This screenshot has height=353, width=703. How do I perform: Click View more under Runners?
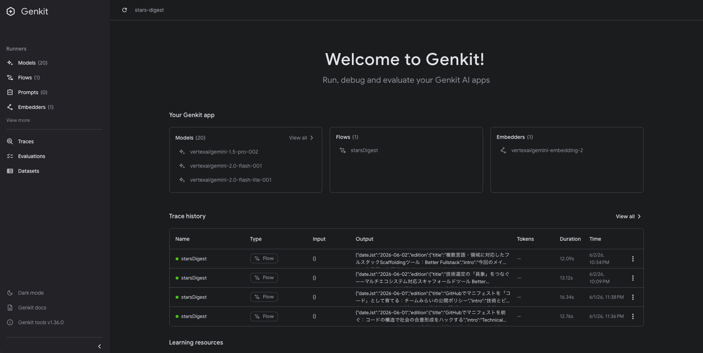(18, 120)
